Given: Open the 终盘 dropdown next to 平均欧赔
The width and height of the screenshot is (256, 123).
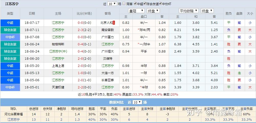Looking at the screenshot, I should tap(207, 11).
